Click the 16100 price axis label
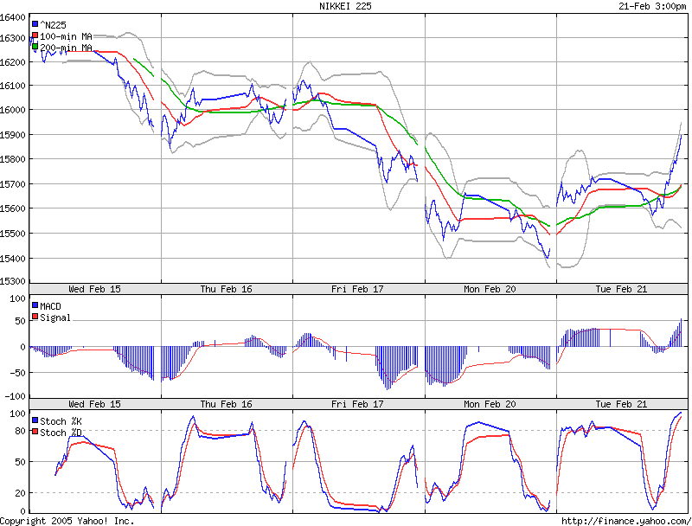The width and height of the screenshot is (692, 526). coord(13,86)
